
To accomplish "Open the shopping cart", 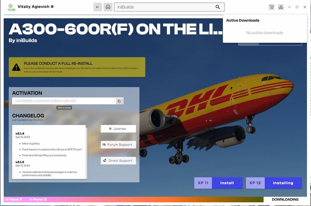I will click(272, 7).
